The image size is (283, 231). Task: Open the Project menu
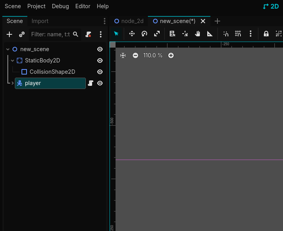click(36, 6)
